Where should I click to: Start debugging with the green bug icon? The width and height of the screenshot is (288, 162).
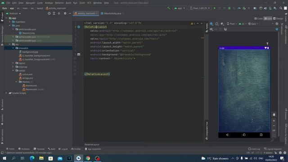229,8
